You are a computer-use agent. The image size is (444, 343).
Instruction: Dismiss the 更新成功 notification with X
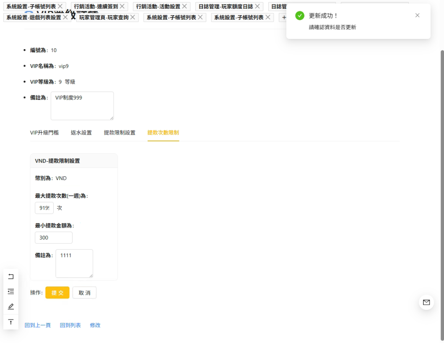point(417,16)
